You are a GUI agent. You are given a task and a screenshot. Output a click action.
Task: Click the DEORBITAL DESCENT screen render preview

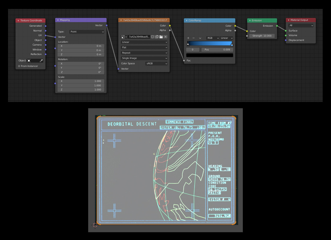tap(166, 170)
